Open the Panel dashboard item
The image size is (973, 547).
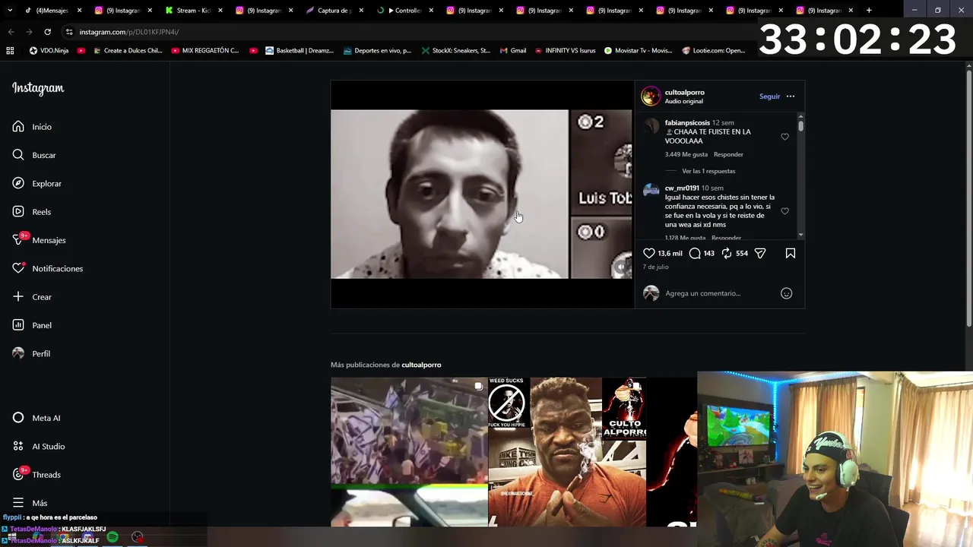(32, 325)
